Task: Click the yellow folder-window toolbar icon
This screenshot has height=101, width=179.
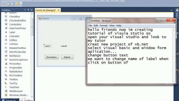Action: [x=9, y=4]
